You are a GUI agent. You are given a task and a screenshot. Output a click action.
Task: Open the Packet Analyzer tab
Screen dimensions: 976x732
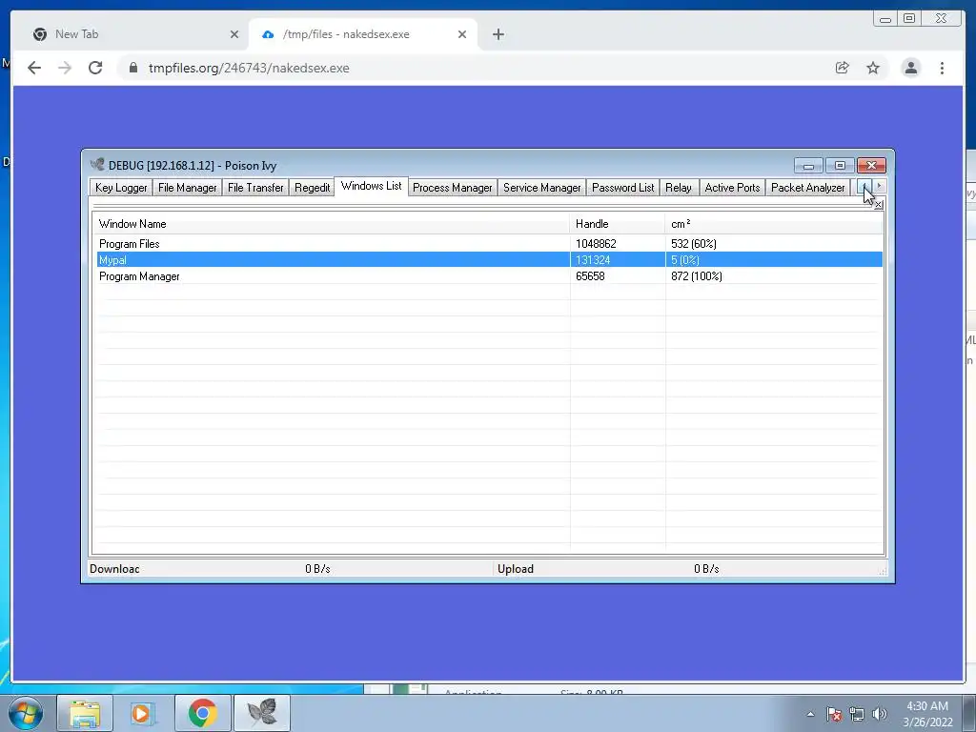(808, 188)
